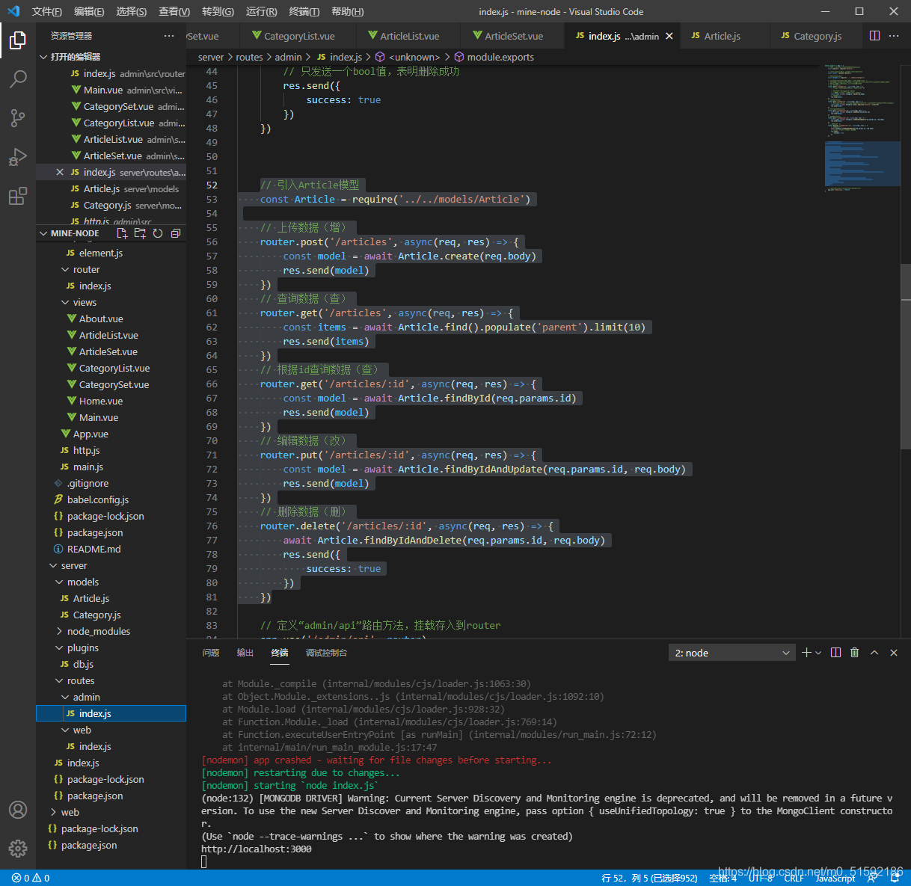Open the Accounts icon in activity bar
Viewport: 911px width, 886px height.
pos(18,810)
